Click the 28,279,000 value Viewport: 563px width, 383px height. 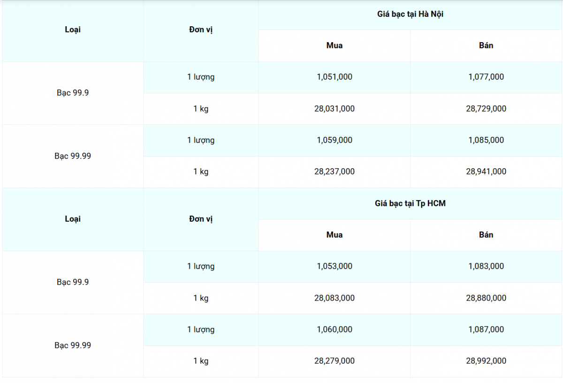[334, 361]
